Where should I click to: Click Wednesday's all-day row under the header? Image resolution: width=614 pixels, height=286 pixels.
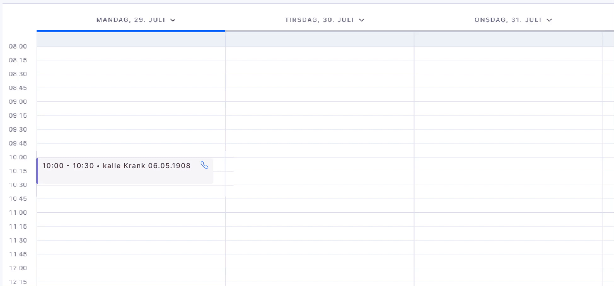[508, 39]
